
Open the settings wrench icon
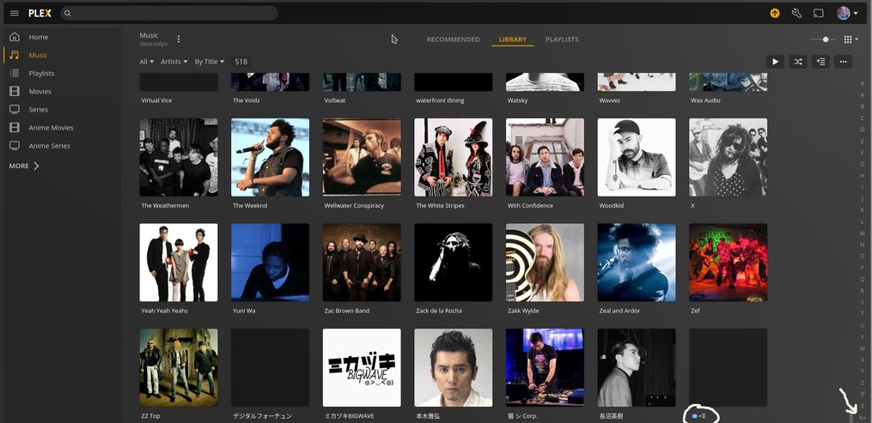pos(796,14)
